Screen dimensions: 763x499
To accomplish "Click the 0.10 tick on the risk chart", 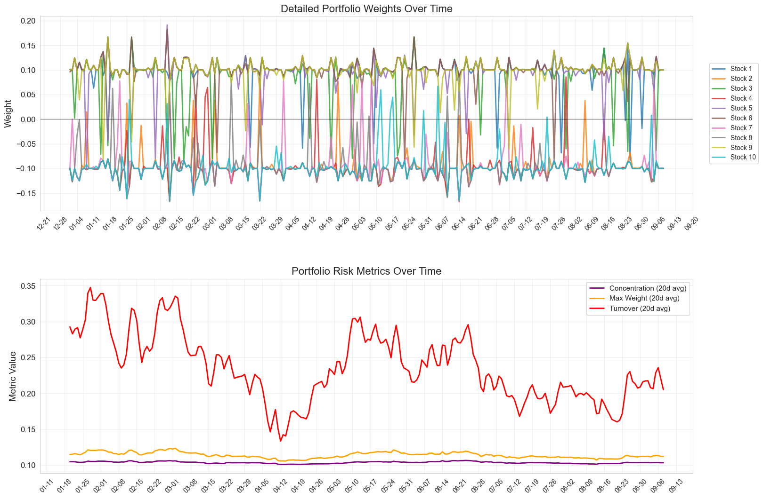I will point(28,466).
